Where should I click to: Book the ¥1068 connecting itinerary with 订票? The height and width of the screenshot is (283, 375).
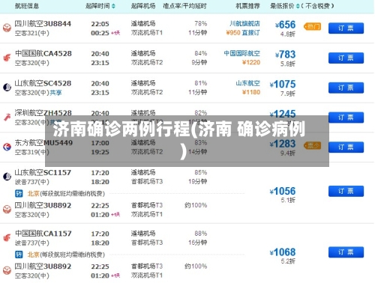346,252
